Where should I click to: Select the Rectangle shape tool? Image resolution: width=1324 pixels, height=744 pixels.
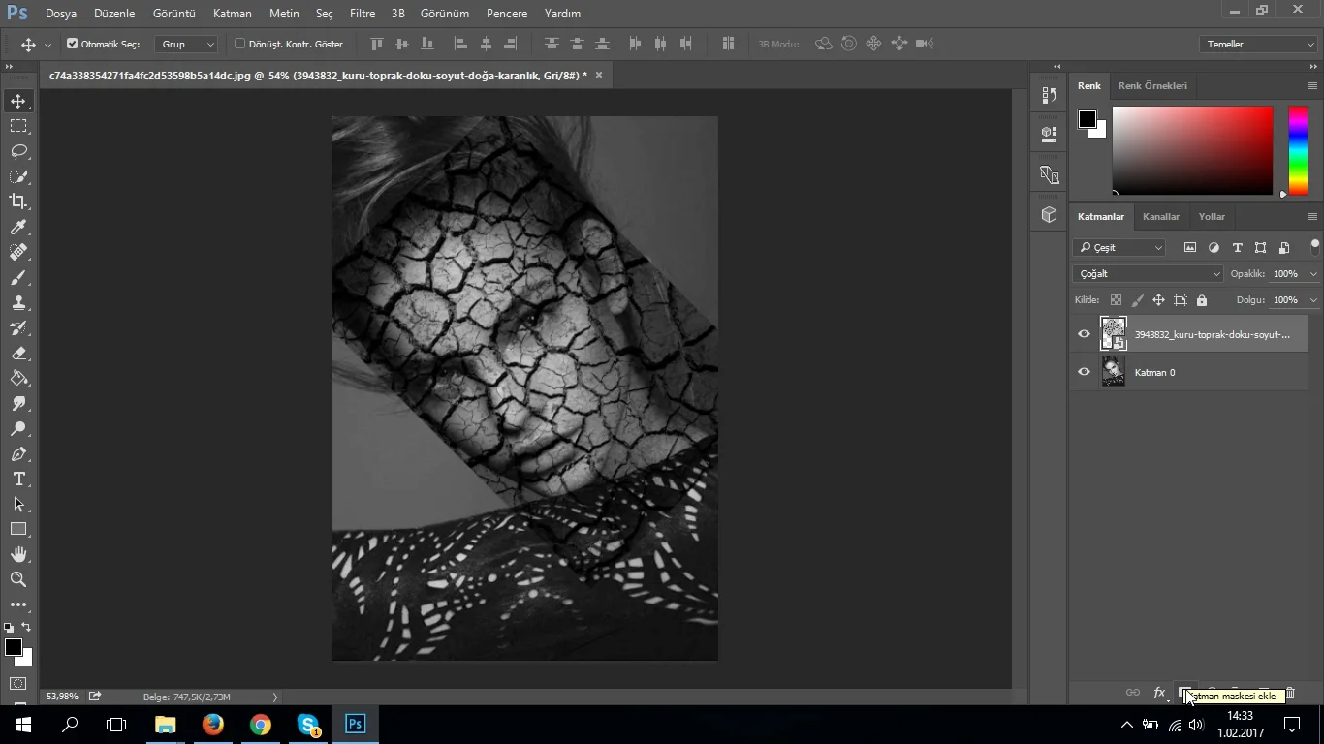18,529
